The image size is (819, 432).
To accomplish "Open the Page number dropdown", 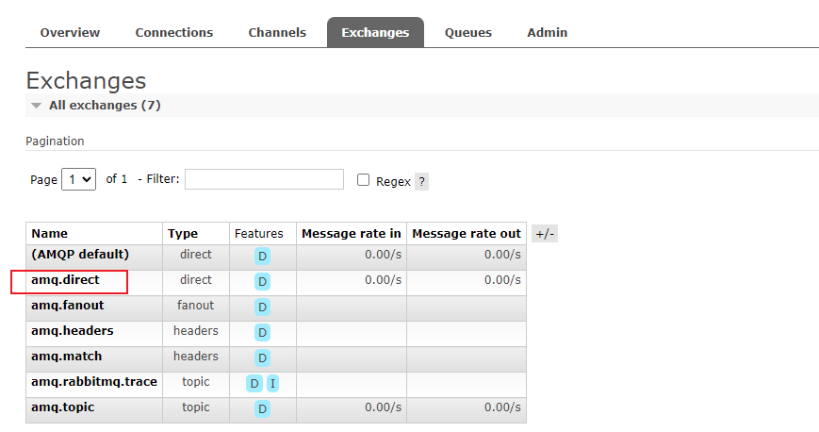I will coord(78,179).
